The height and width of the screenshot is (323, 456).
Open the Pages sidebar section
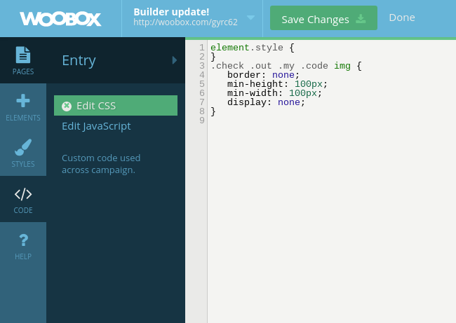(23, 60)
